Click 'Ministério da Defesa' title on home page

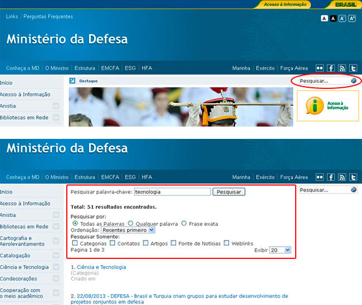pyautogui.click(x=67, y=39)
